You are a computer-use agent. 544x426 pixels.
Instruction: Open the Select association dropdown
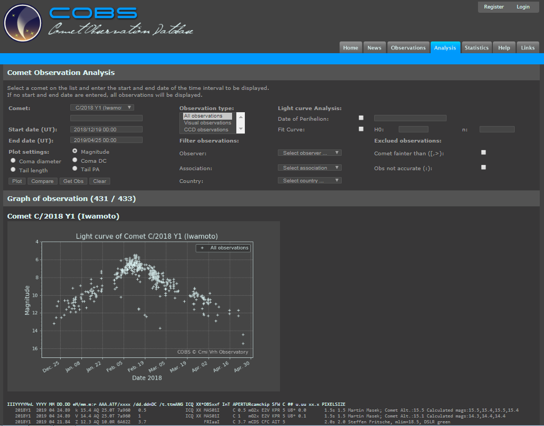[309, 168]
